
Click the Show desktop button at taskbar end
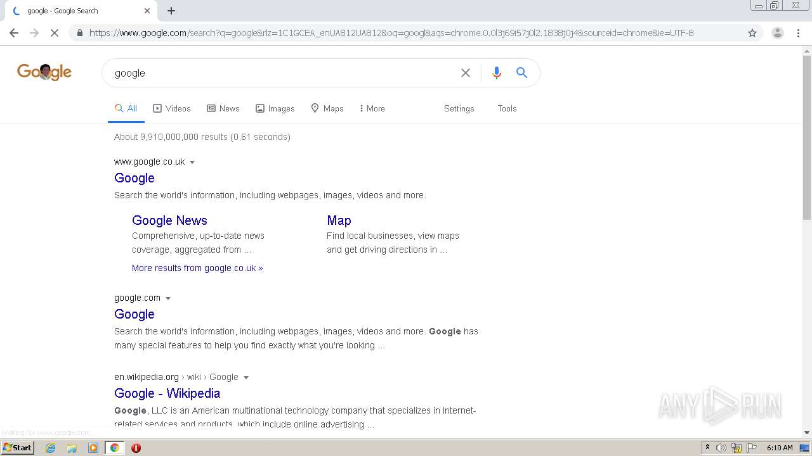click(804, 448)
